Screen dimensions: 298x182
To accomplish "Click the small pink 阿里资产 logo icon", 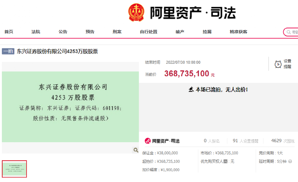I will [147, 141].
